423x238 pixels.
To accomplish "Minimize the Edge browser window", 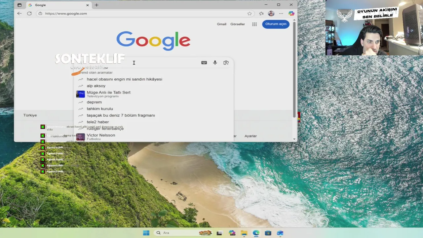I will tap(266, 5).
